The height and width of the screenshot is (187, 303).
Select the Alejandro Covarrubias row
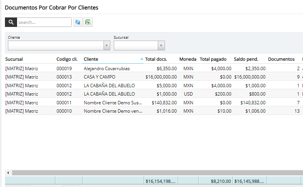[x=107, y=69]
